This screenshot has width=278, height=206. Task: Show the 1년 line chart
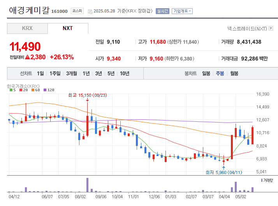[x=86, y=73]
